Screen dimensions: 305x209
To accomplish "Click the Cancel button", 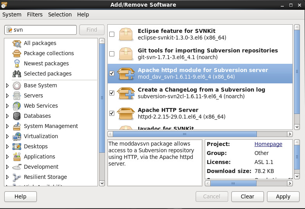I will coord(212,196).
